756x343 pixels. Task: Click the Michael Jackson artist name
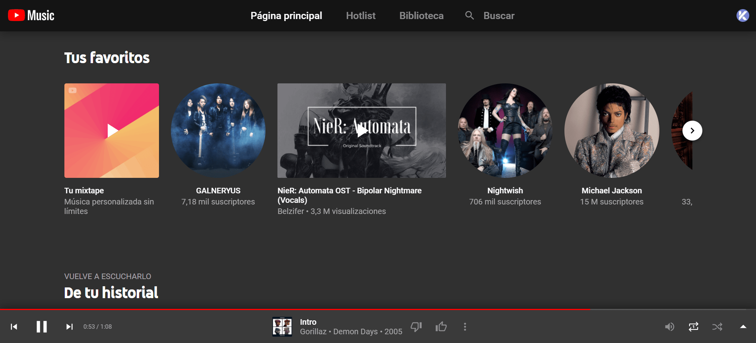(x=612, y=191)
